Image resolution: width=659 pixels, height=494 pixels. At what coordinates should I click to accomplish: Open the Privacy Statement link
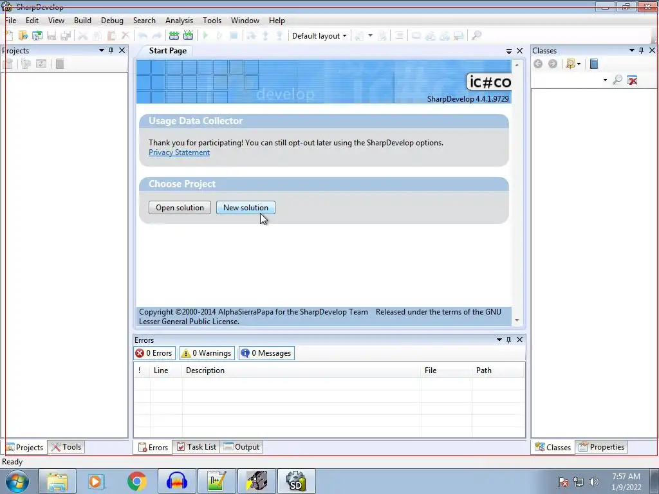(179, 152)
